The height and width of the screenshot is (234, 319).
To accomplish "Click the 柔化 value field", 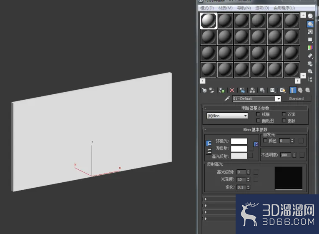I will point(241,187).
